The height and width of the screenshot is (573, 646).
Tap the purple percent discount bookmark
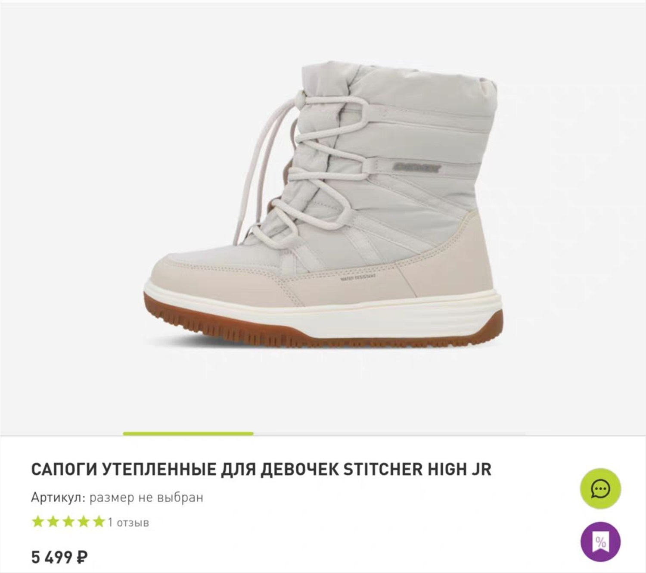600,542
